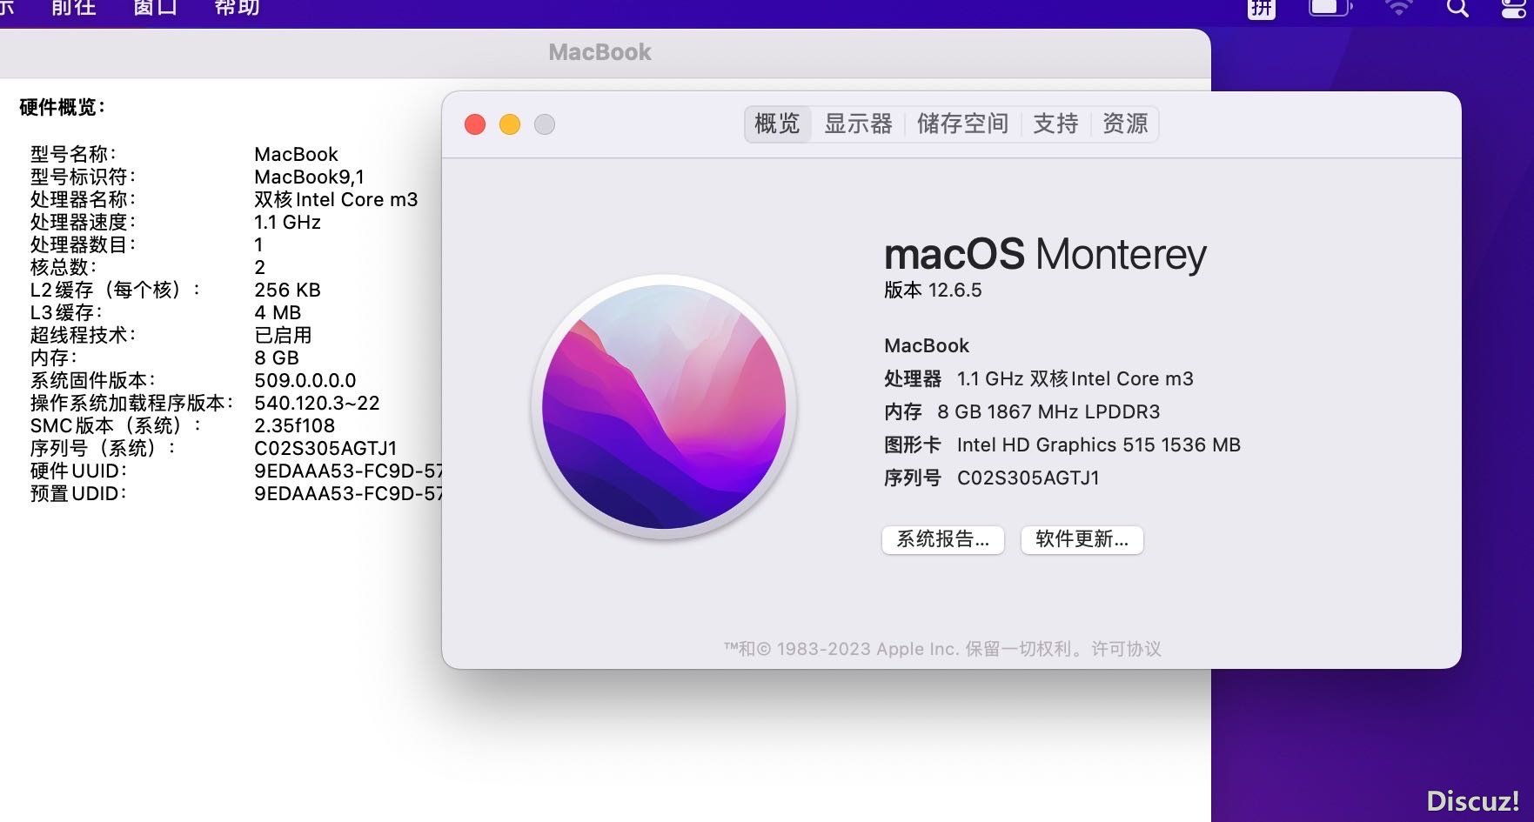Select the 版本 12.6.5 text
This screenshot has height=822, width=1534.
pos(933,291)
